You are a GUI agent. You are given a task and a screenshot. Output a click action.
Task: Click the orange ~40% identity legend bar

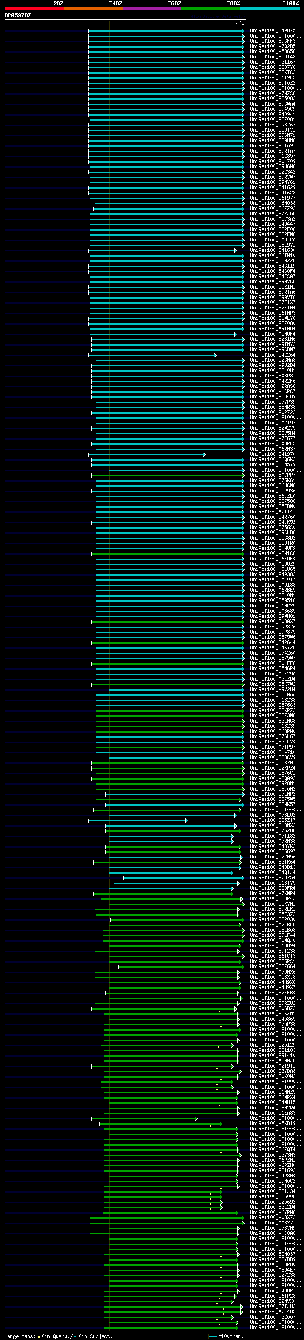[93, 9]
